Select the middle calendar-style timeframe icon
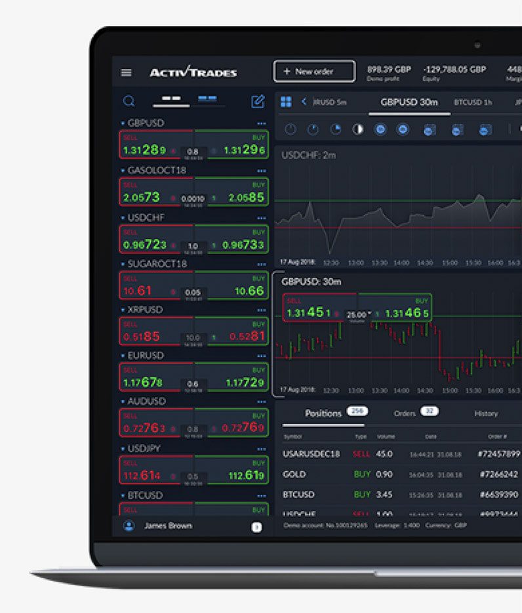Image resolution: width=522 pixels, height=613 pixels. pyautogui.click(x=457, y=130)
